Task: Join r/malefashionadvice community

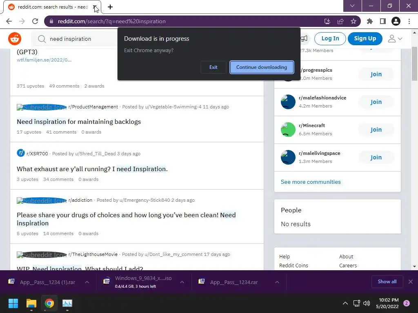Action: tap(376, 102)
